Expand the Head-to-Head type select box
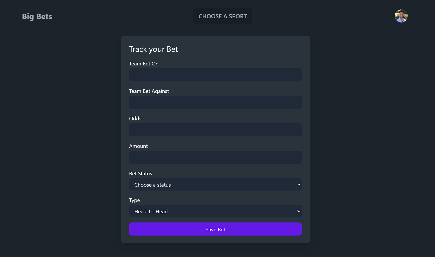 [x=215, y=211]
